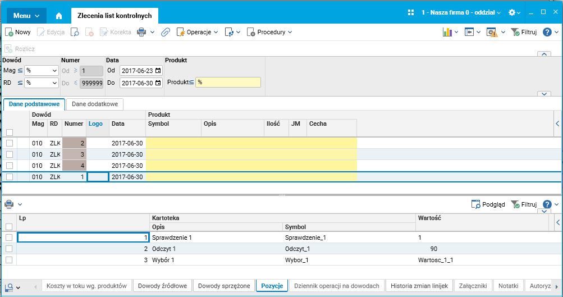563x297 pixels.
Task: Click the Home icon next to Menu
Action: tap(59, 16)
